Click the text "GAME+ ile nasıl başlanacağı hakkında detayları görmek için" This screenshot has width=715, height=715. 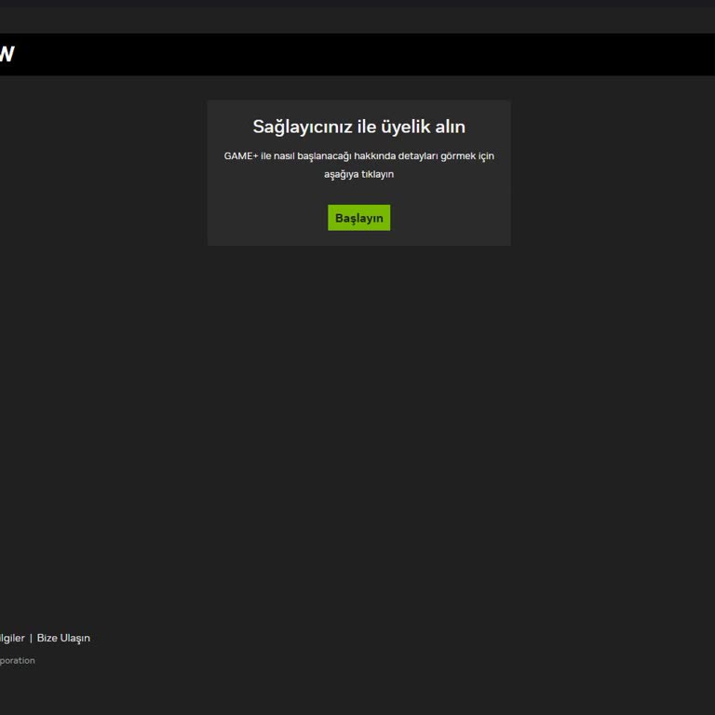pyautogui.click(x=358, y=156)
